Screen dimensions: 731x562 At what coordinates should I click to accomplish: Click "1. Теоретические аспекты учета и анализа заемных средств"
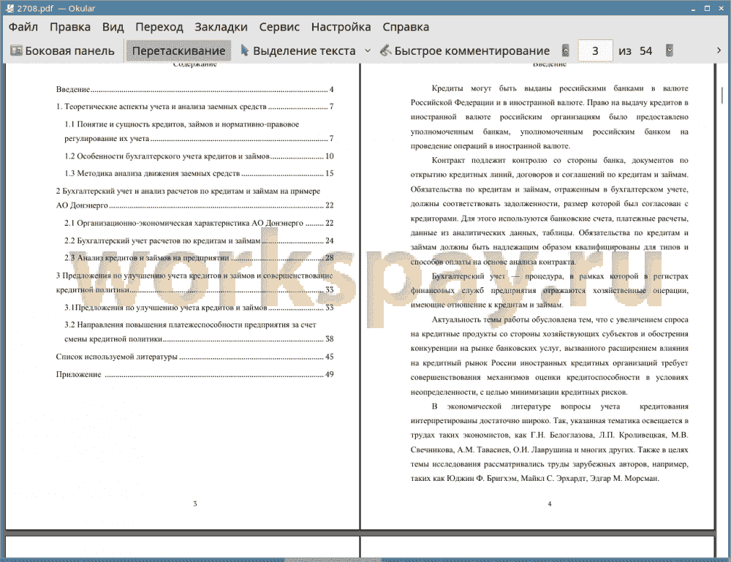(194, 107)
